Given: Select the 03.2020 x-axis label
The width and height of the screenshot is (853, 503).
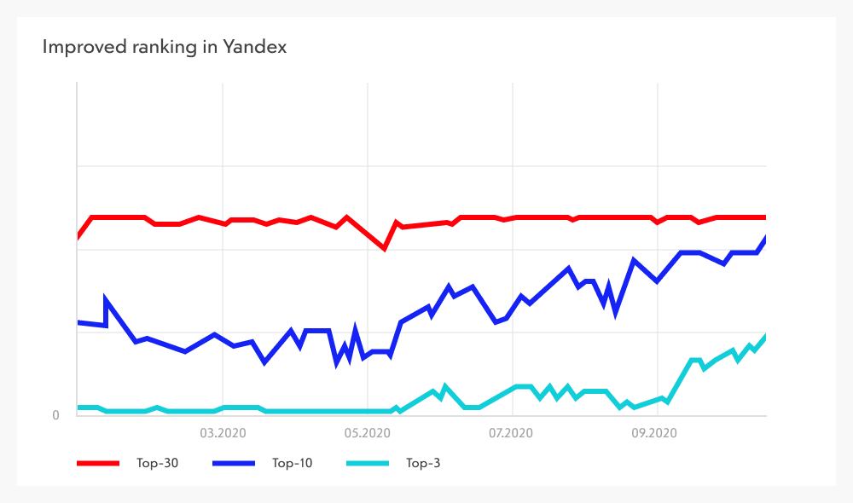Looking at the screenshot, I should tap(222, 433).
